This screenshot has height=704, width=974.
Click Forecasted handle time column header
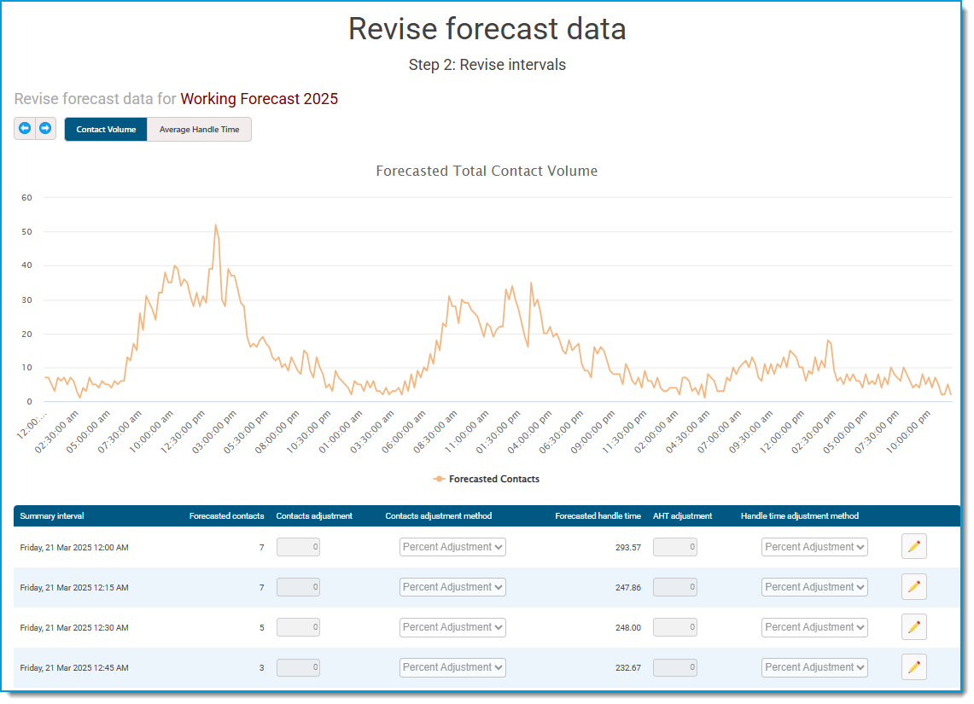[x=598, y=516]
